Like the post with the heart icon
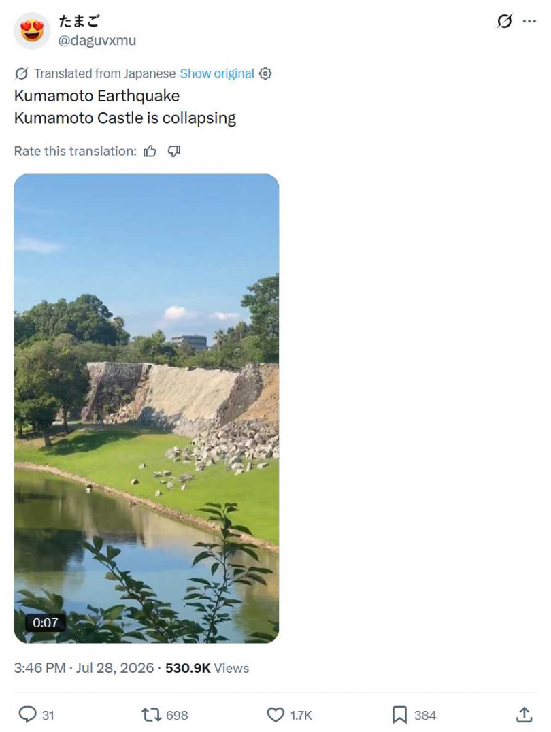551x732 pixels. pos(275,715)
